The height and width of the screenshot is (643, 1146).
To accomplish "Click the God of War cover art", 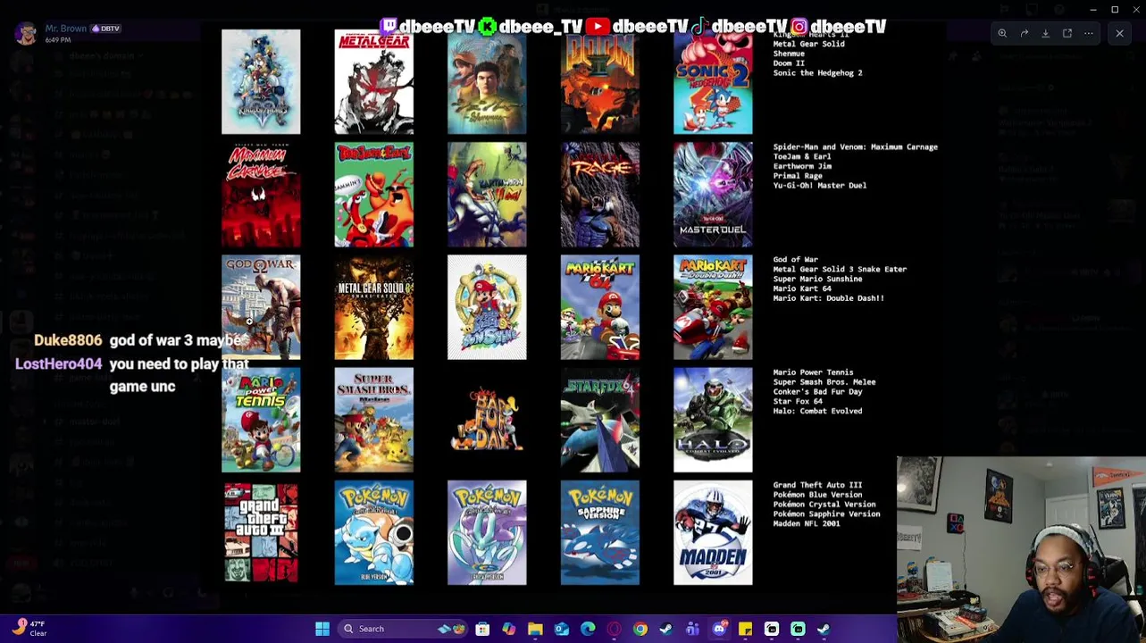I will point(261,307).
